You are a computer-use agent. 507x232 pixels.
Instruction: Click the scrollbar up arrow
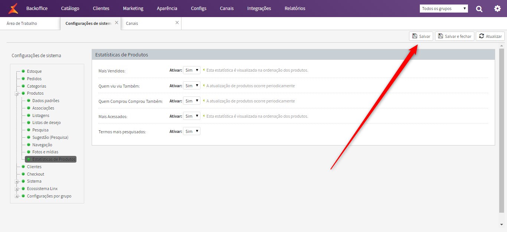(501, 45)
